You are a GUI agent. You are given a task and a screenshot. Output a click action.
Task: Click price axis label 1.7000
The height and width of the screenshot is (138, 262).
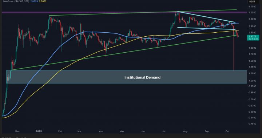253,54
